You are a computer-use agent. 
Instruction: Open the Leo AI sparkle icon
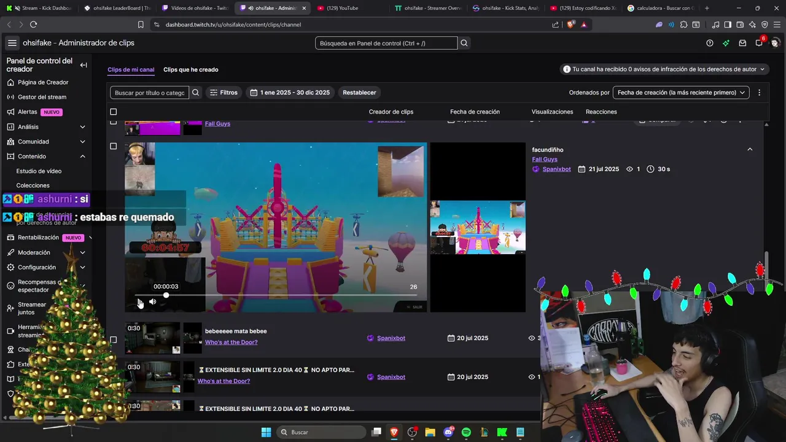point(752,25)
